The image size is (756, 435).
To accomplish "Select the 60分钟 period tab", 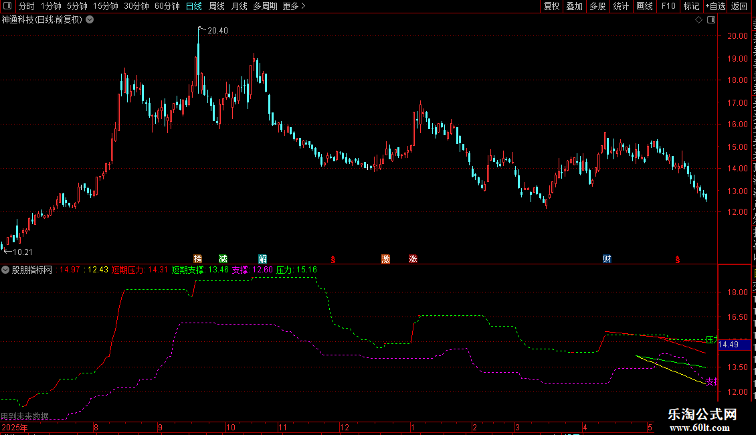I will (x=167, y=6).
